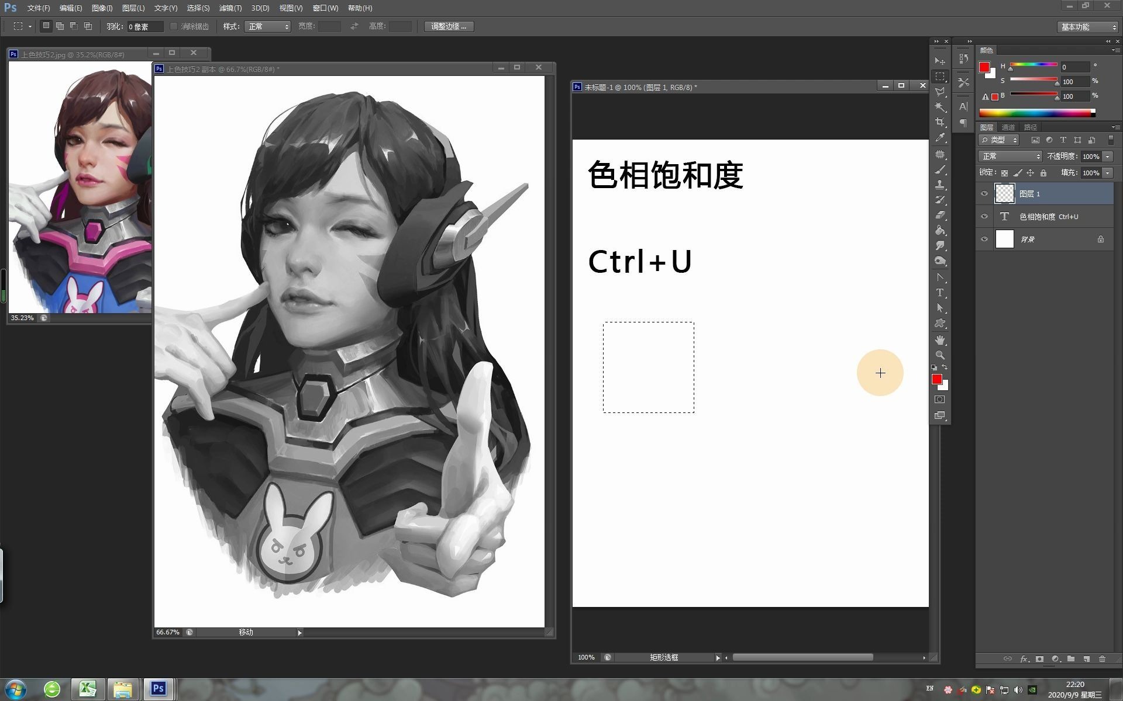This screenshot has height=701, width=1123.
Task: Open the tool preset picker arrow
Action: point(30,26)
